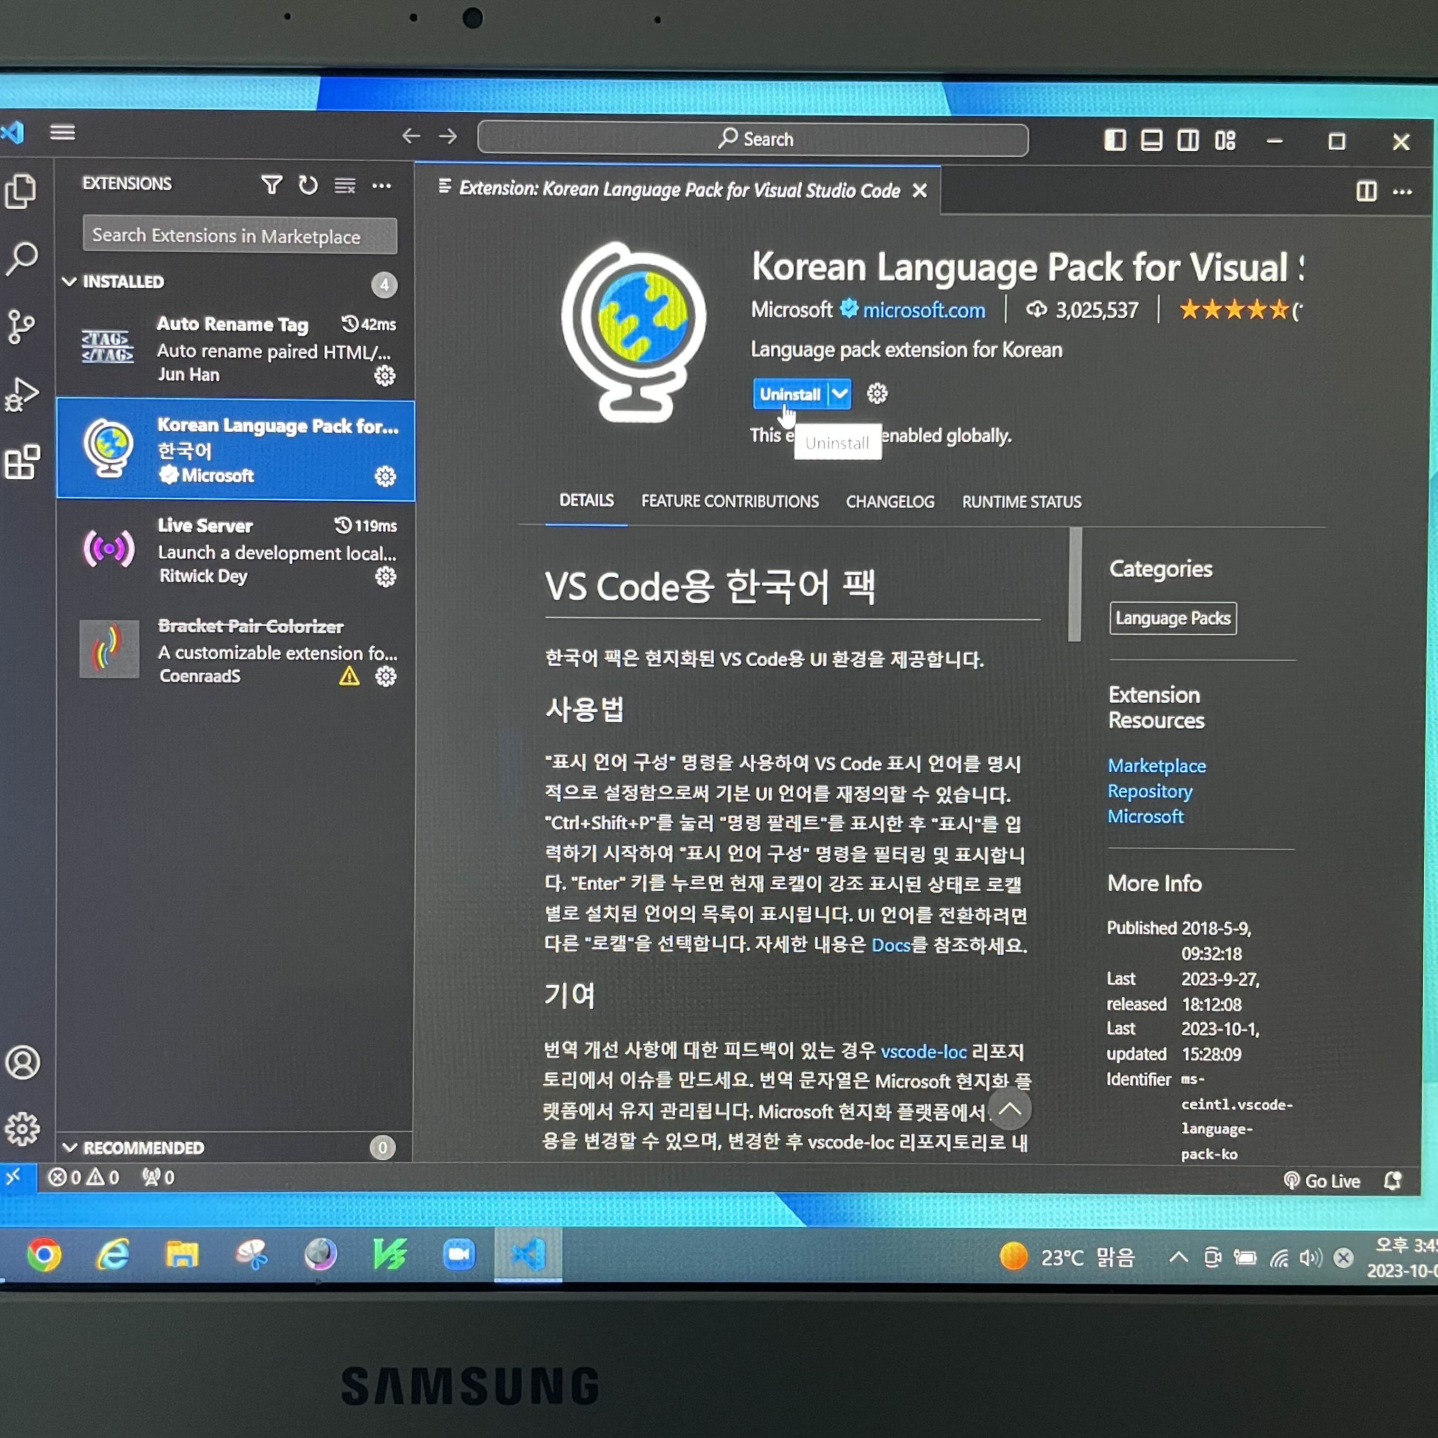Click the notifications bell in status bar
The height and width of the screenshot is (1438, 1438).
1392,1180
